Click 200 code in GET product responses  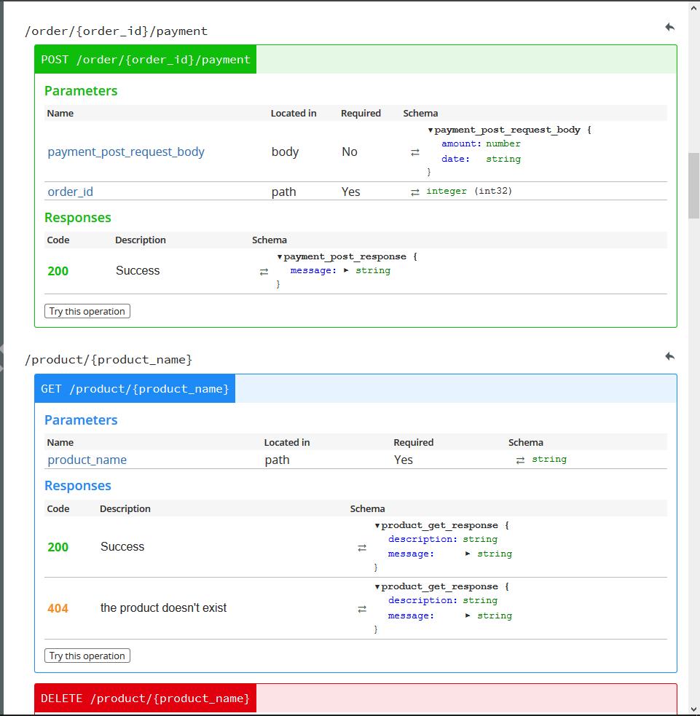click(58, 547)
